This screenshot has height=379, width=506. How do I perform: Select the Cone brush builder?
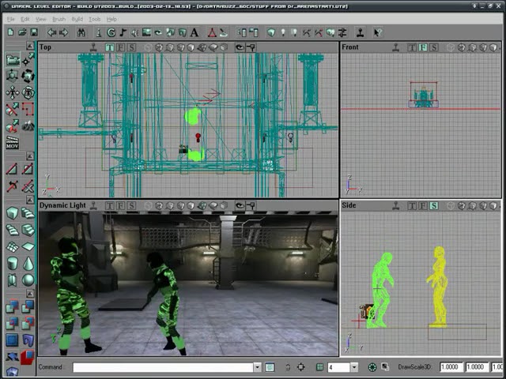pos(28,263)
